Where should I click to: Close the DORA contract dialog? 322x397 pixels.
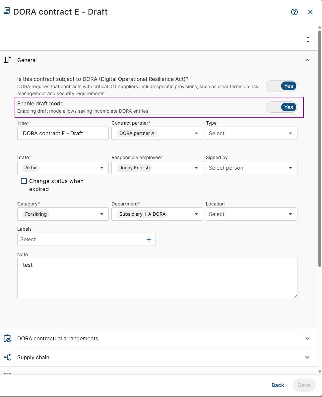[310, 12]
